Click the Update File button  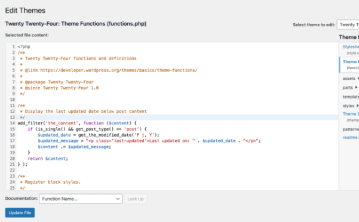20,212
